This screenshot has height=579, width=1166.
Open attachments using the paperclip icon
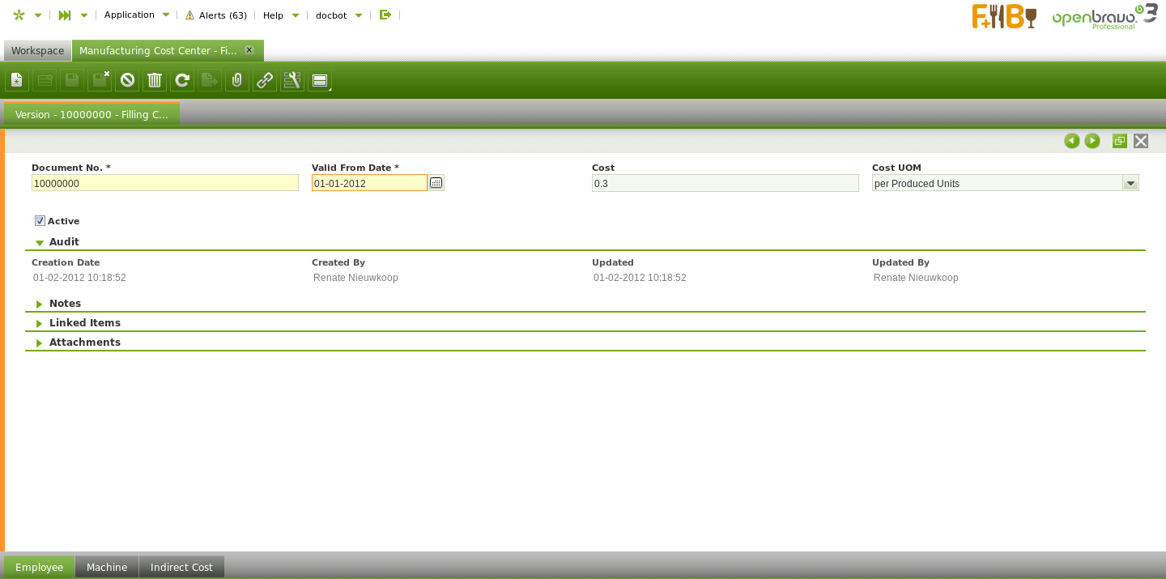pos(237,80)
